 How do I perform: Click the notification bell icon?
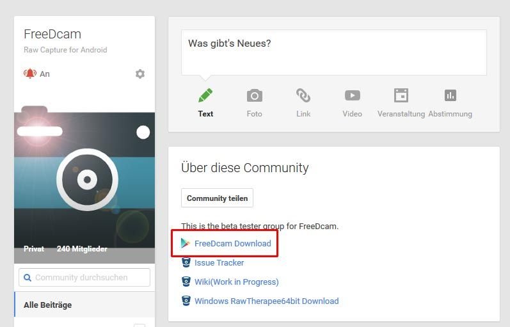[x=29, y=74]
